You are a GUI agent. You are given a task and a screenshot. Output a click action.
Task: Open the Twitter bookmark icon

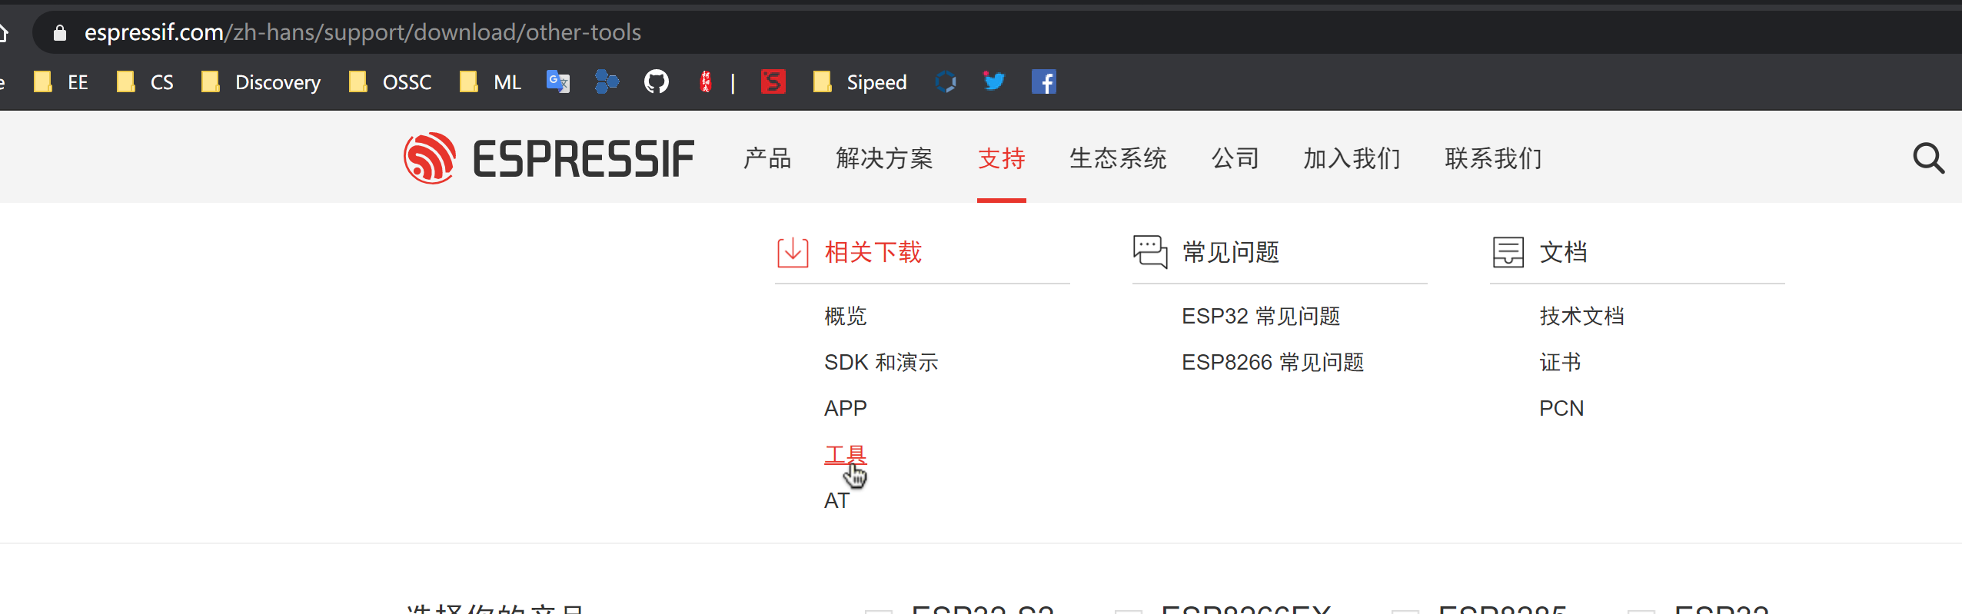click(993, 81)
